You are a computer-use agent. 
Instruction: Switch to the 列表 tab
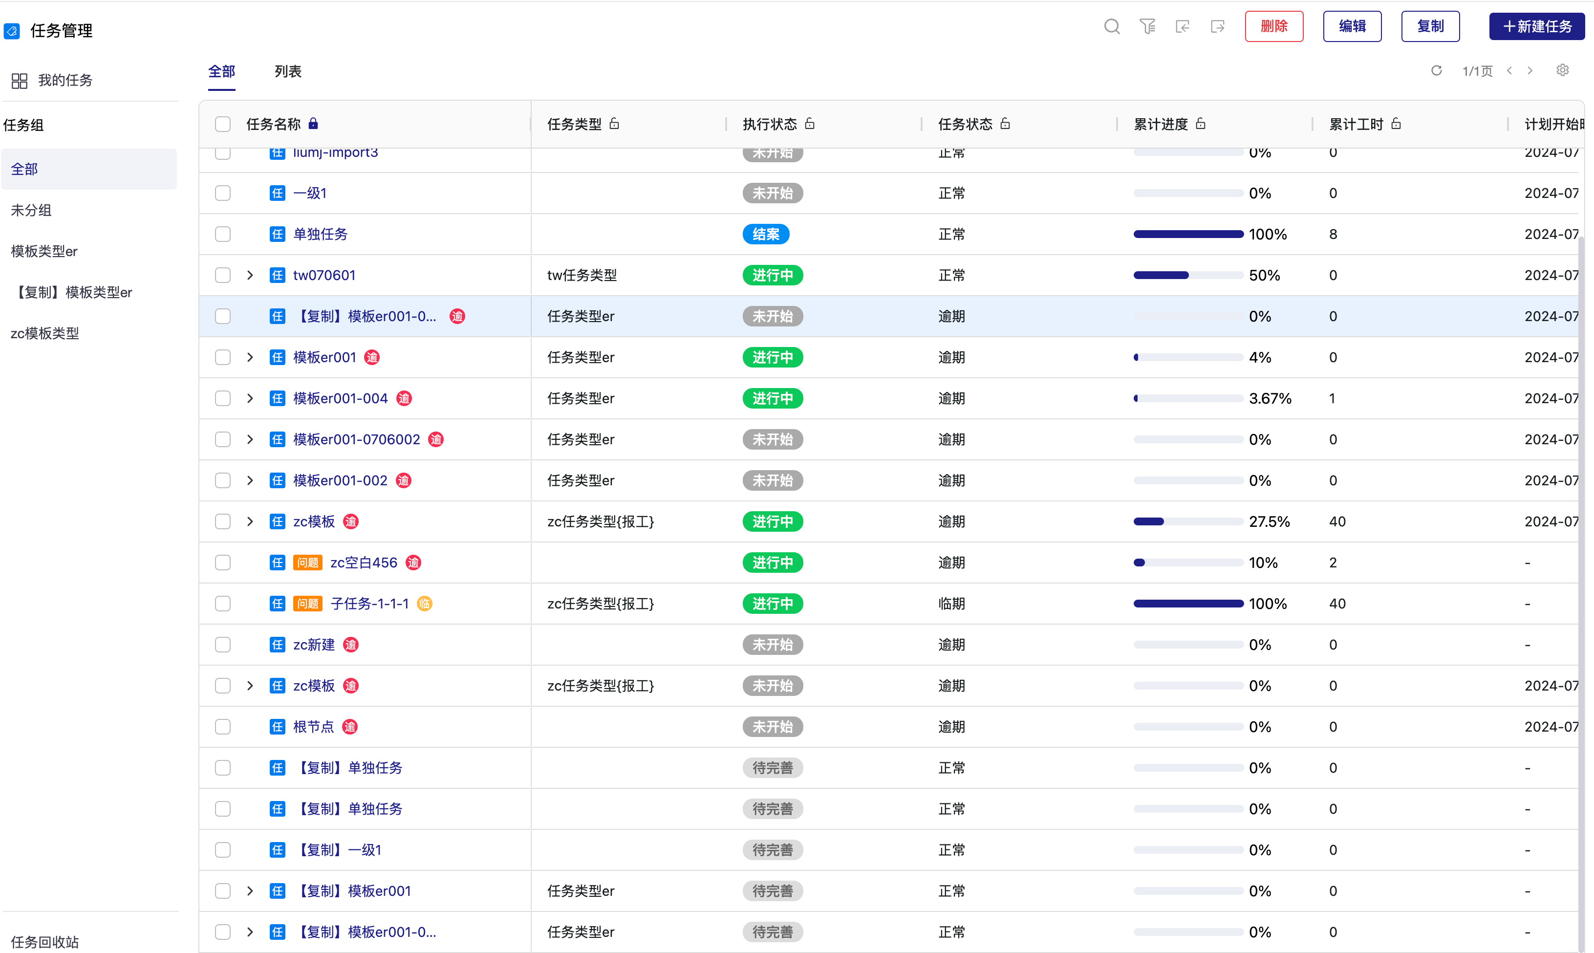(288, 71)
